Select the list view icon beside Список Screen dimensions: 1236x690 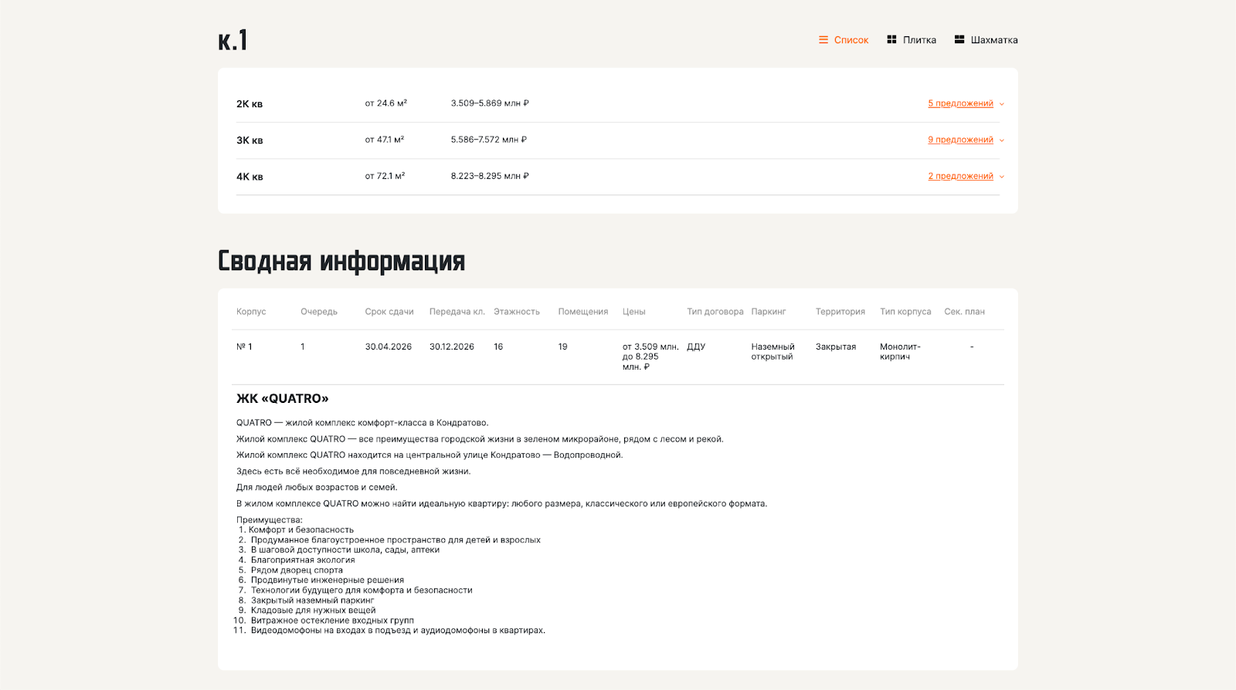click(x=823, y=39)
